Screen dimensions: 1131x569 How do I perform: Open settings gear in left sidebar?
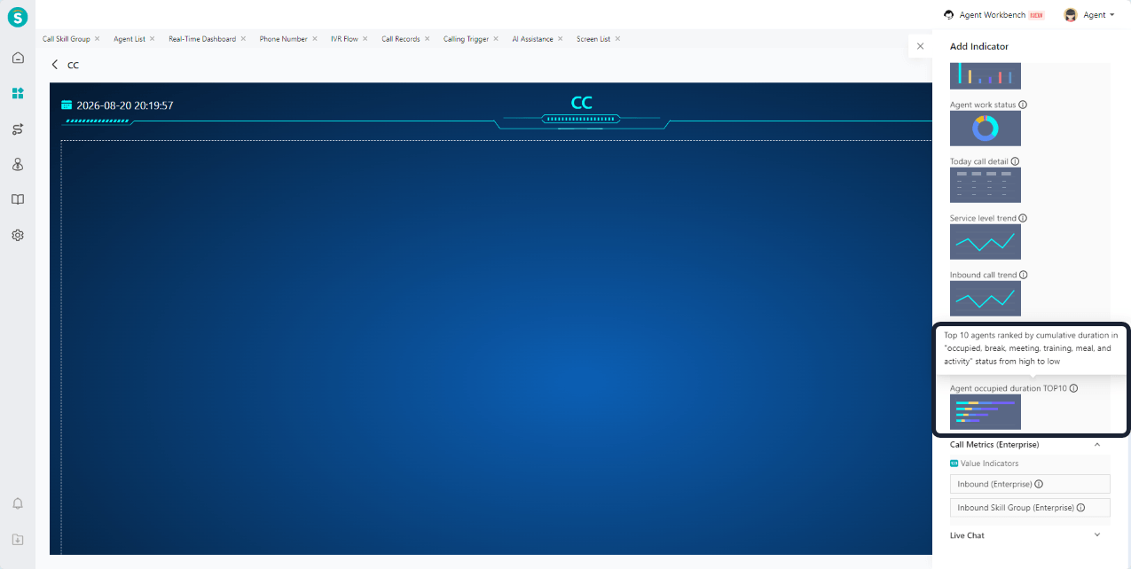pos(18,235)
